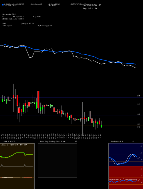Click the blue SMA line at its right end
The height and width of the screenshot is (189, 143).
click(135, 64)
